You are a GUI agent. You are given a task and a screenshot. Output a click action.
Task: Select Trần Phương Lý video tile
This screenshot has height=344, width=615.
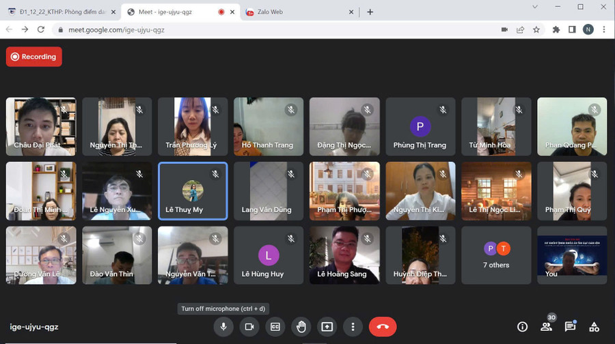coord(193,126)
